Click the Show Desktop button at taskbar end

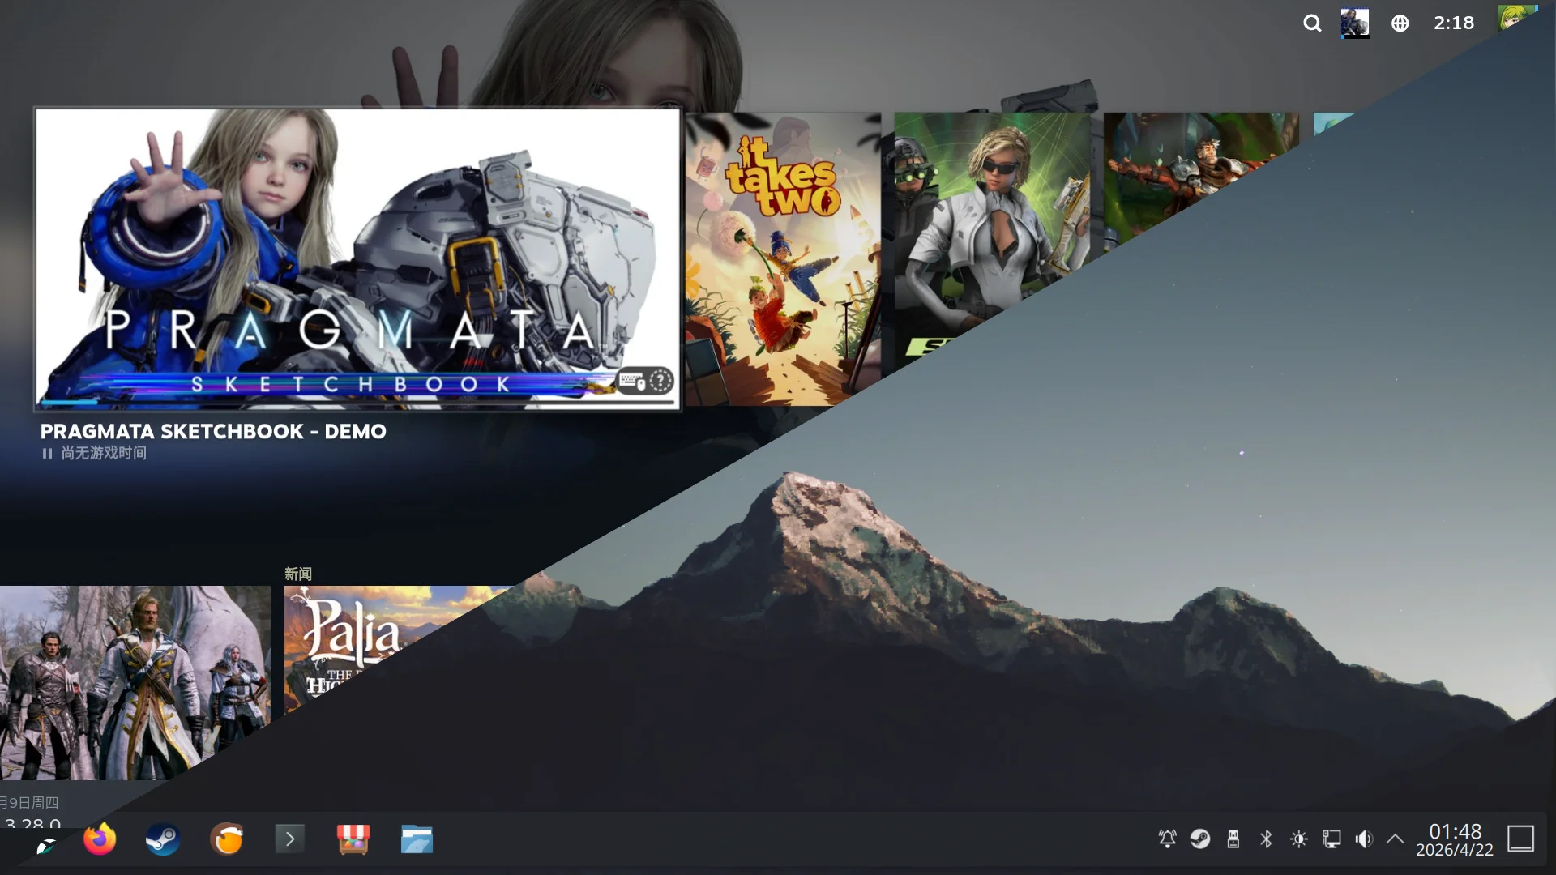pos(1520,839)
